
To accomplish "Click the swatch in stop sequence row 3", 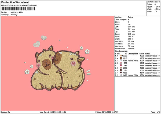I will point(121,60).
